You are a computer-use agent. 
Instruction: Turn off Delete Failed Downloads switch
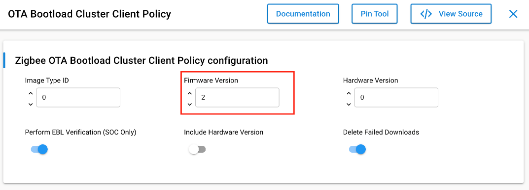(357, 149)
